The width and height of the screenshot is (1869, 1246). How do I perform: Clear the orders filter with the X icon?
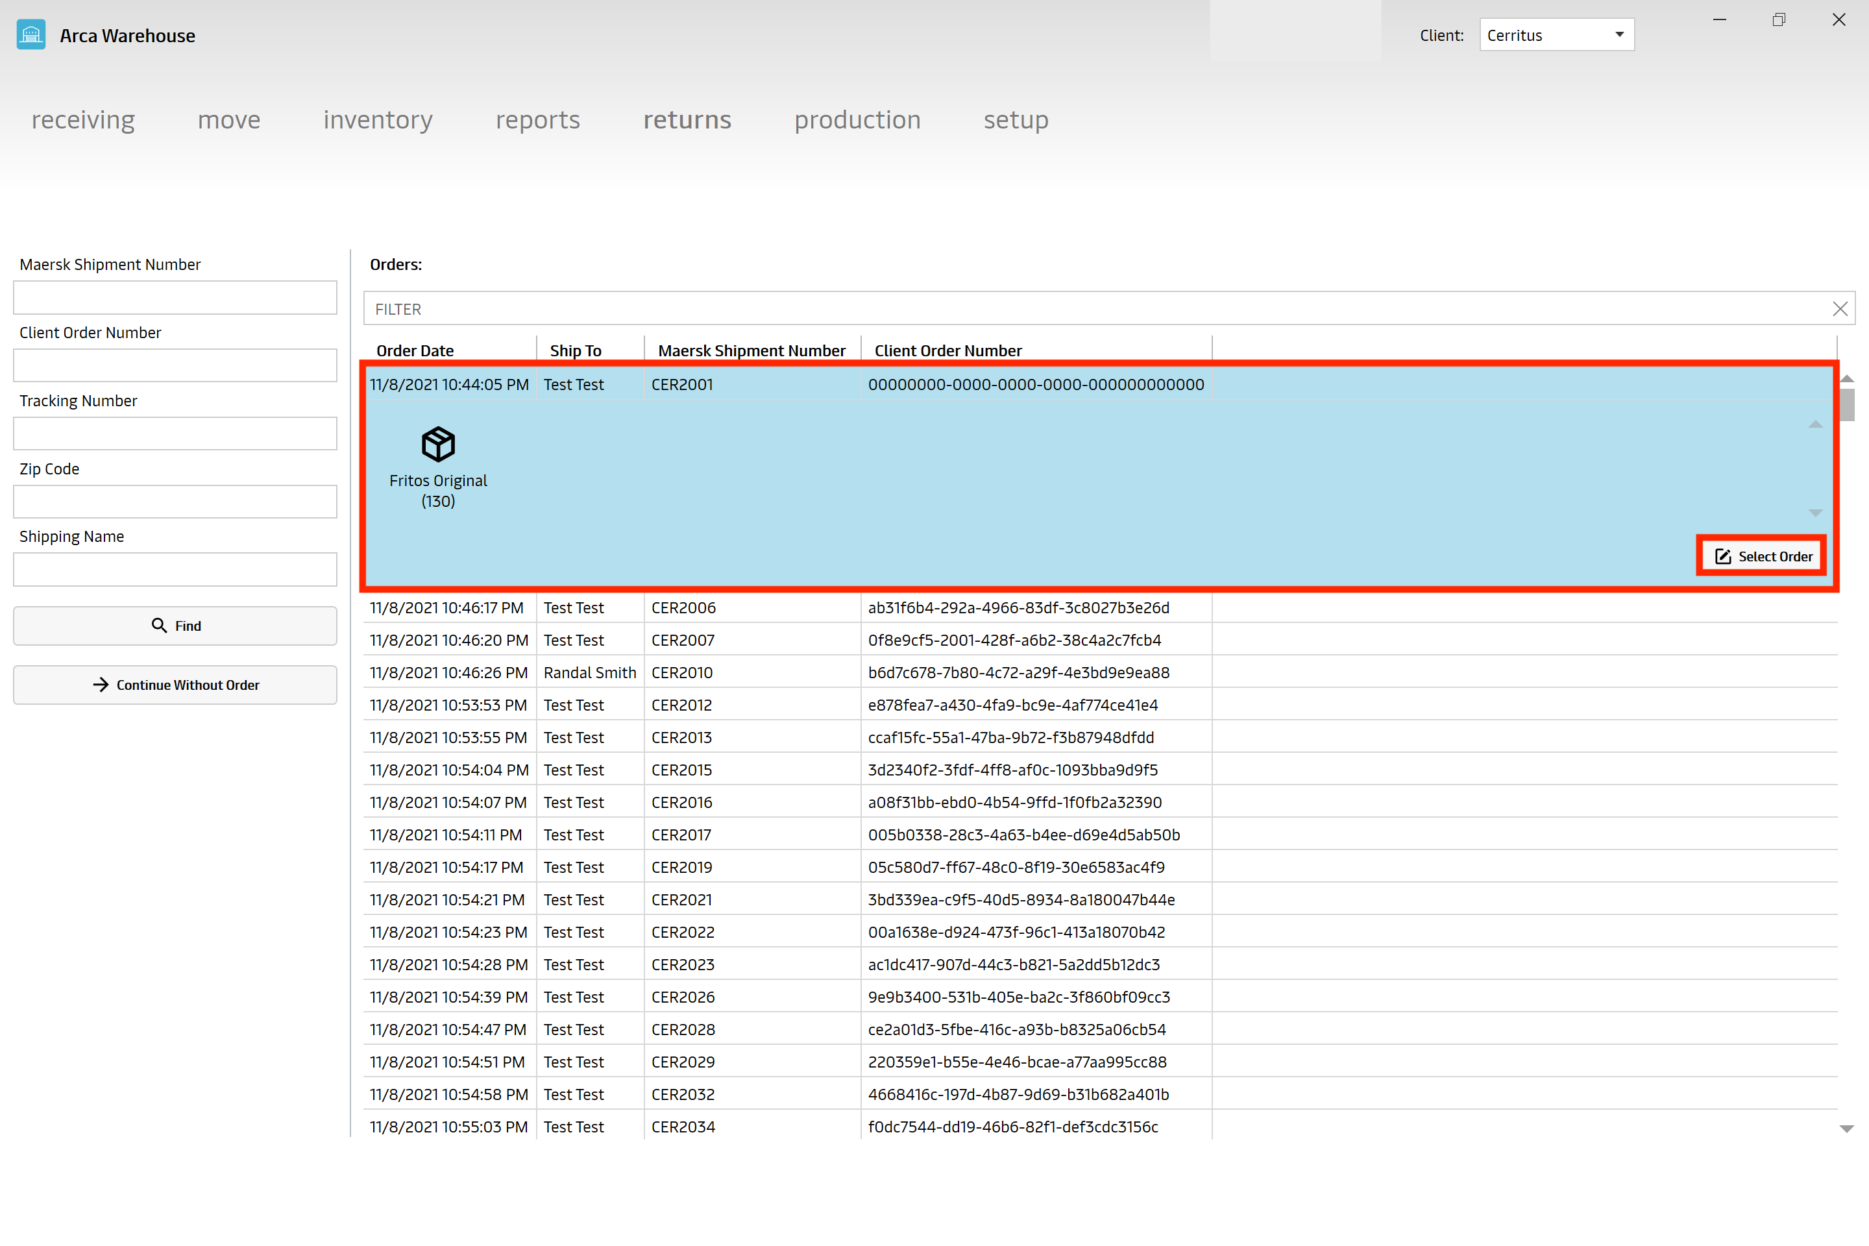[x=1840, y=309]
